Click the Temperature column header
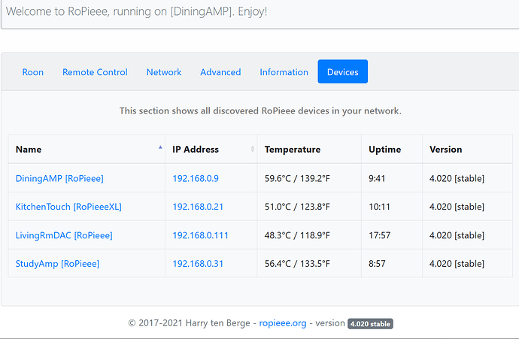519x339 pixels. [x=293, y=150]
